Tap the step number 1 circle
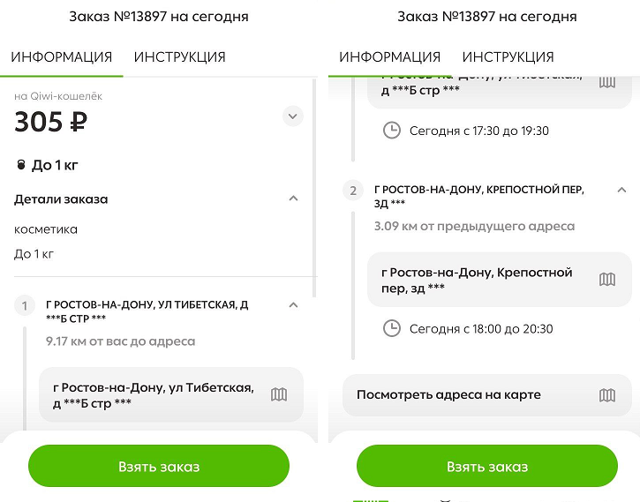The height and width of the screenshot is (502, 640). [25, 306]
